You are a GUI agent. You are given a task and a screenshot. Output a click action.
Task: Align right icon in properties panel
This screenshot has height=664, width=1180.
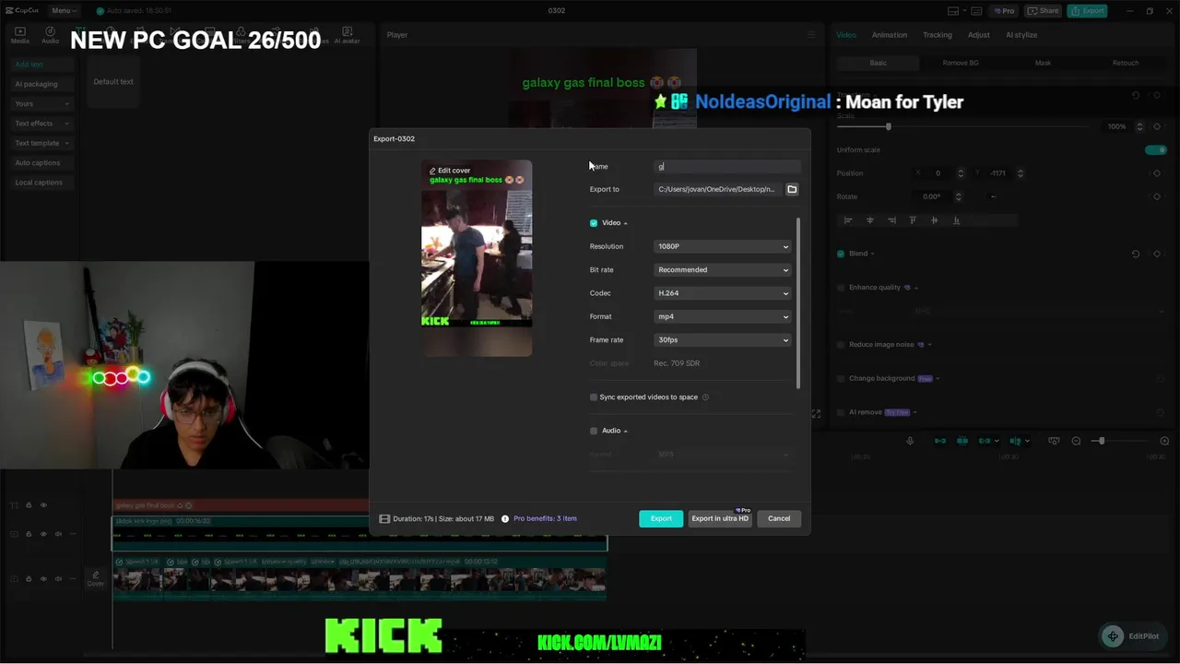(x=891, y=220)
